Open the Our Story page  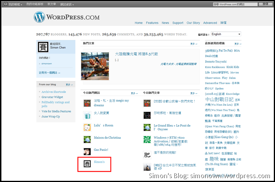point(193,23)
